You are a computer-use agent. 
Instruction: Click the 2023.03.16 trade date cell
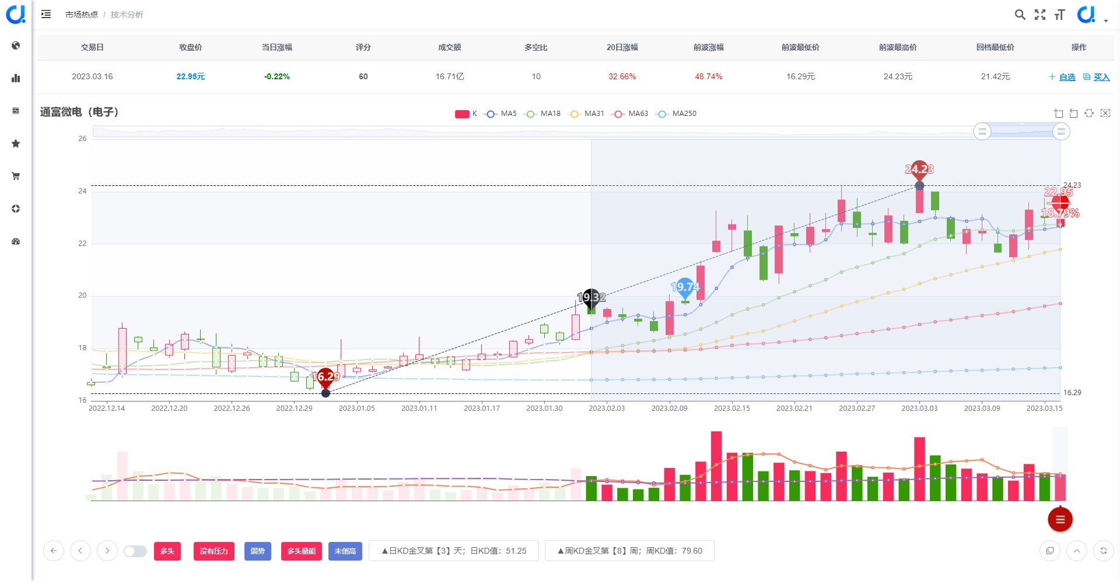[92, 76]
